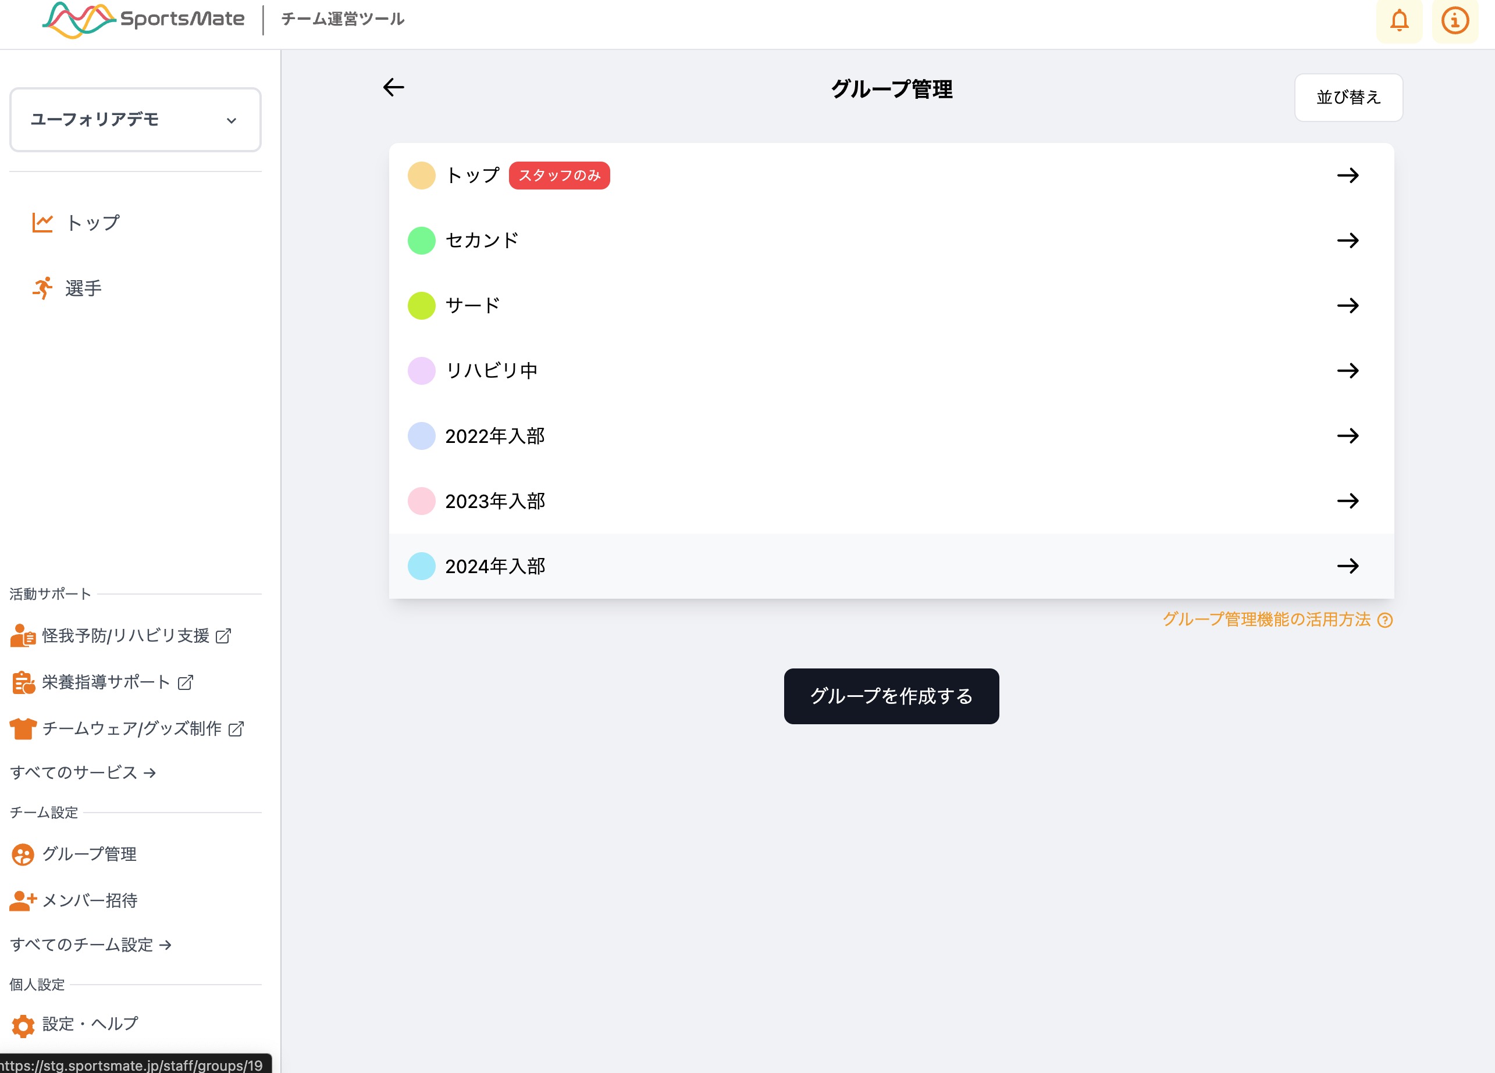Select the サード group name

click(x=474, y=306)
